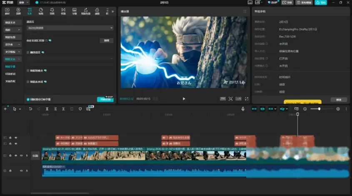Hide the first text track eye icon

click(16, 137)
